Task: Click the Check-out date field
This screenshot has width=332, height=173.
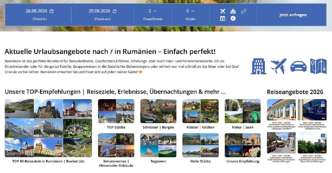Action: click(x=102, y=11)
